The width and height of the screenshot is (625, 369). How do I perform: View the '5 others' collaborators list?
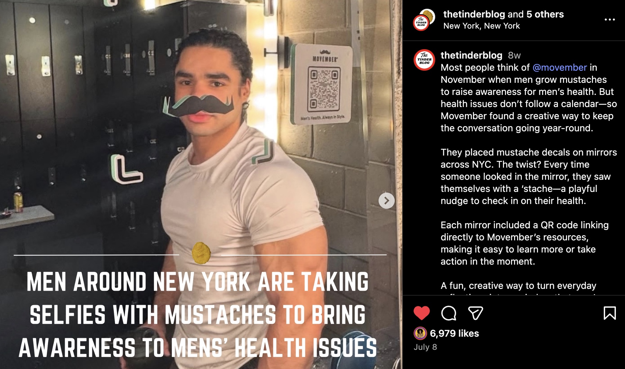pos(545,14)
